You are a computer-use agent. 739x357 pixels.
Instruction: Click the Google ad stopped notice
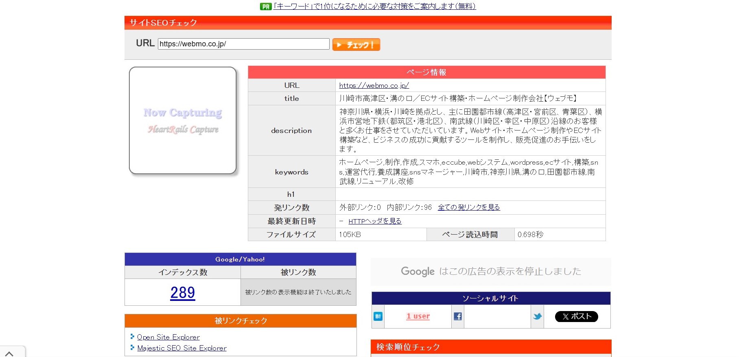coord(491,272)
